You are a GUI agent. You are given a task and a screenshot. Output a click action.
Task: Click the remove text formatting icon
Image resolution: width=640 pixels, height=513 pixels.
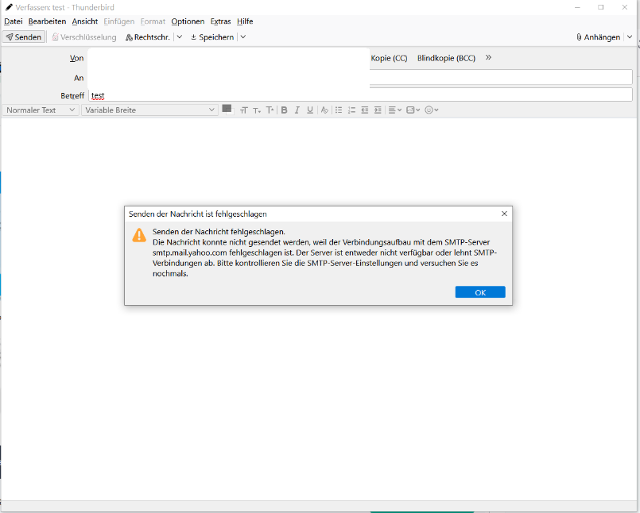click(324, 110)
